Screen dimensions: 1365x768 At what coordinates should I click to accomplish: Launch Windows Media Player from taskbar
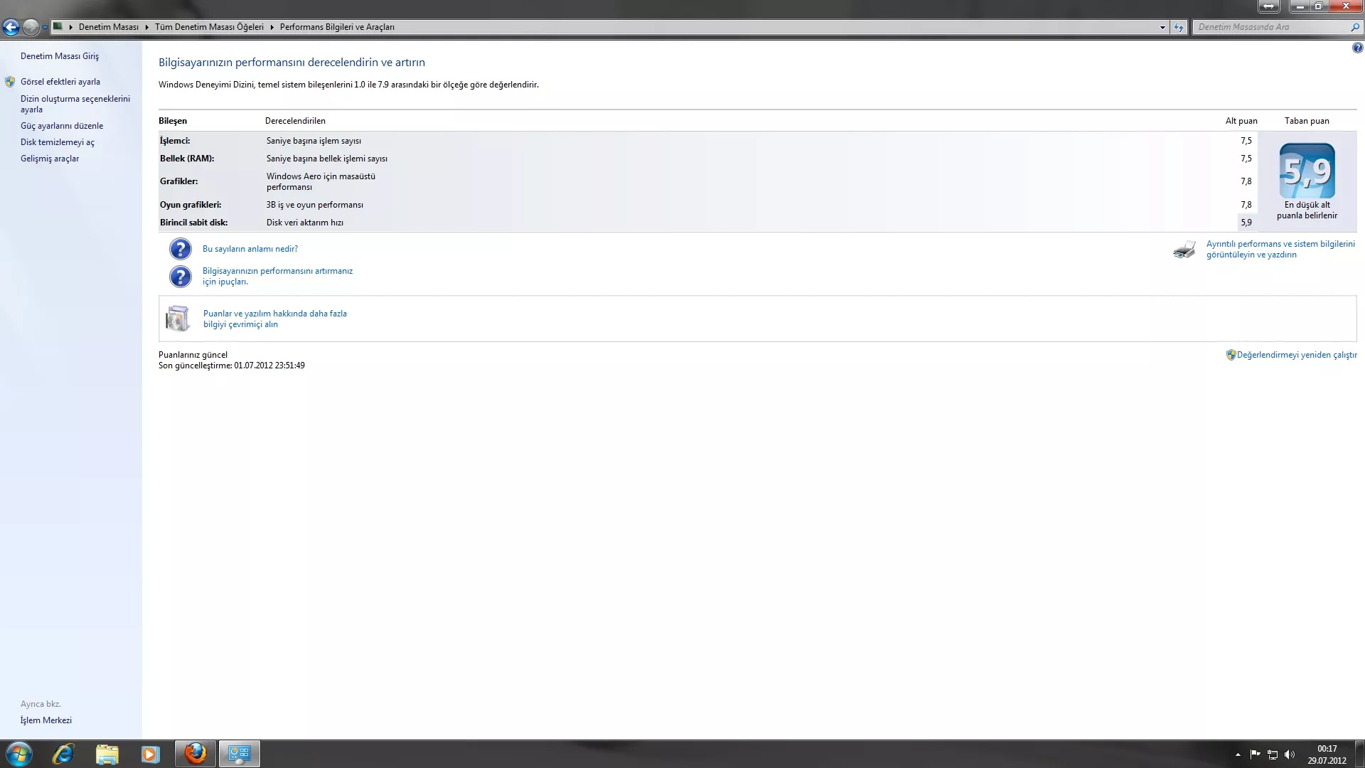[x=150, y=754]
